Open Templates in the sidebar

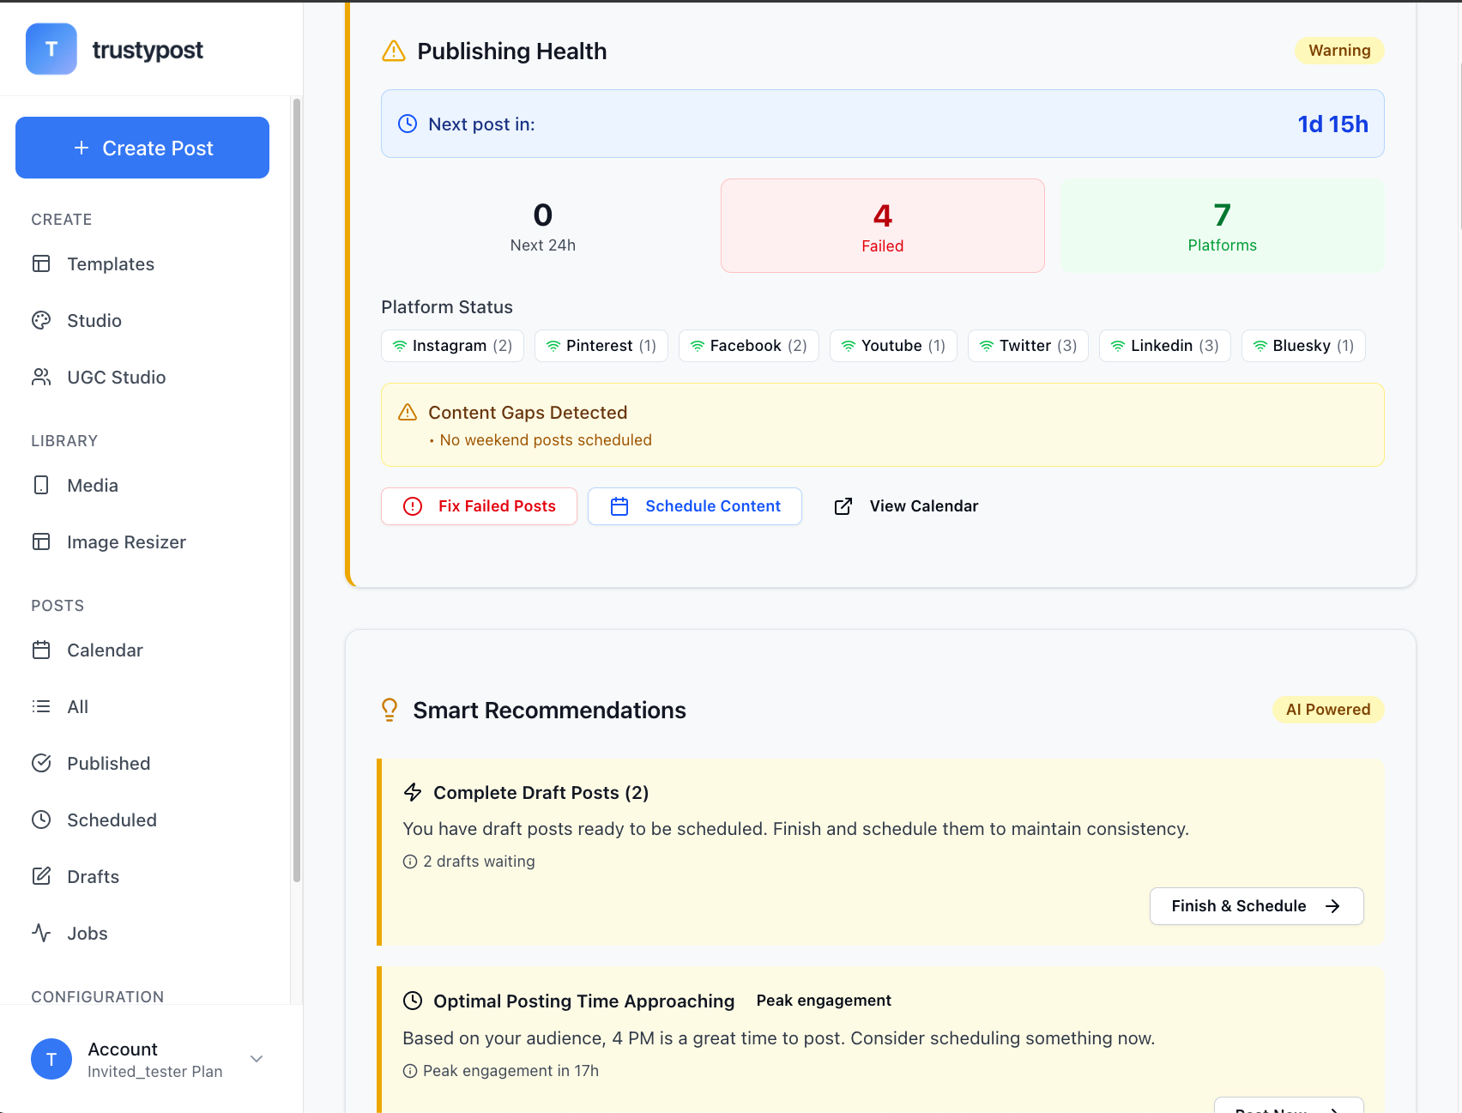111,264
